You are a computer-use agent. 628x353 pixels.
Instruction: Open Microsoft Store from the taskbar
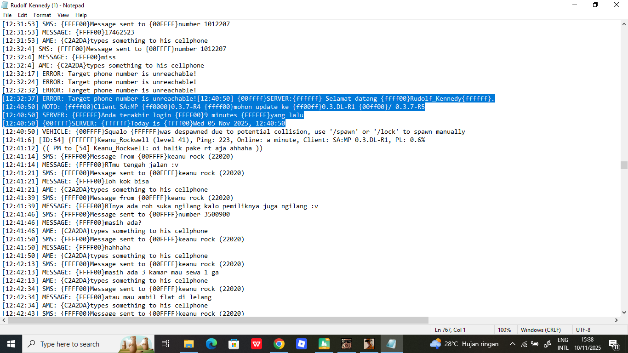click(234, 344)
